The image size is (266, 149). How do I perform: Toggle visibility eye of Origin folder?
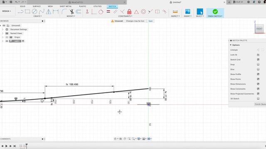pyautogui.click(x=7, y=37)
